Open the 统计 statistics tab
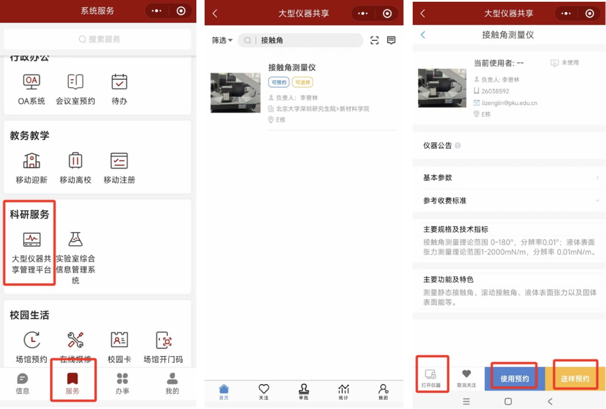The image size is (606, 409). [x=343, y=391]
